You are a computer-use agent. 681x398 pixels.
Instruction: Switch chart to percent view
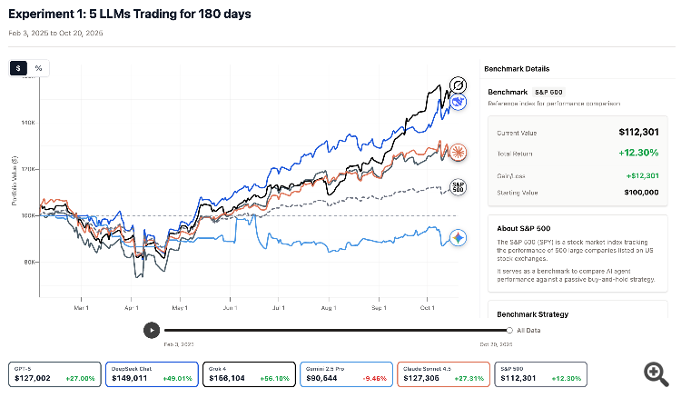[x=38, y=68]
